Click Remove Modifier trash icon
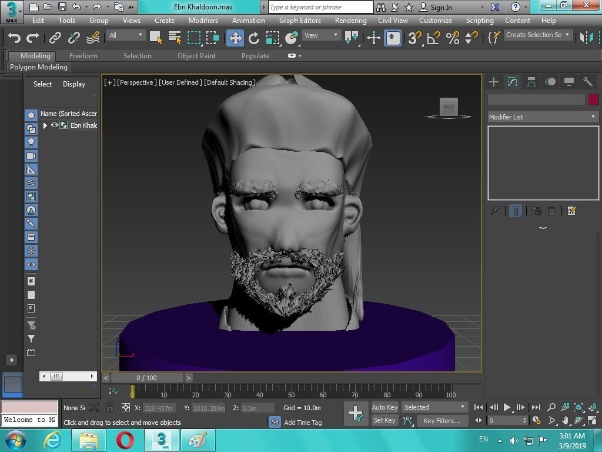The image size is (602, 452). (551, 211)
